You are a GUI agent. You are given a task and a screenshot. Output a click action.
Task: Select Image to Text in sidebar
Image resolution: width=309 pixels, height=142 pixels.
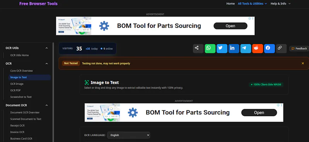[30, 78]
